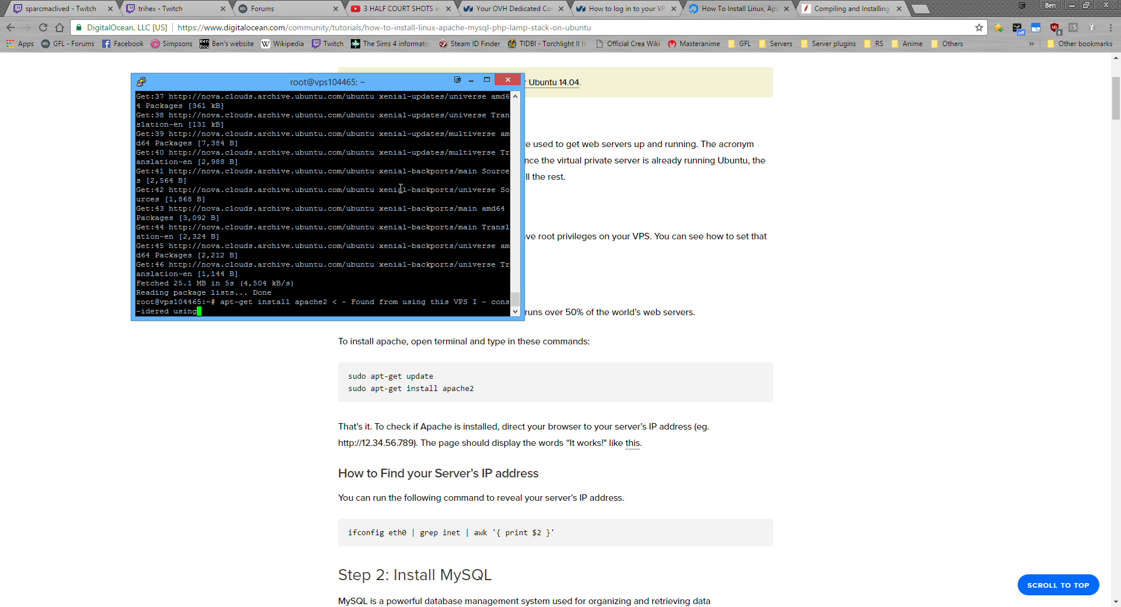Go to the browser home page icon
Viewport: 1121px width, 607px height.
pyautogui.click(x=60, y=27)
